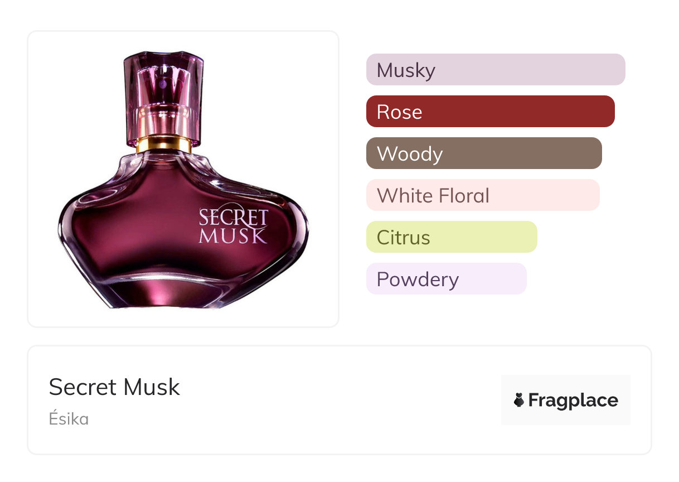Click the White Floral accord bar

[x=483, y=195]
